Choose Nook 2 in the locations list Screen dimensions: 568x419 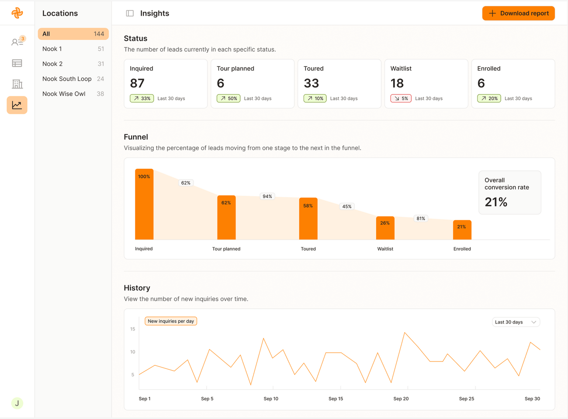click(73, 64)
